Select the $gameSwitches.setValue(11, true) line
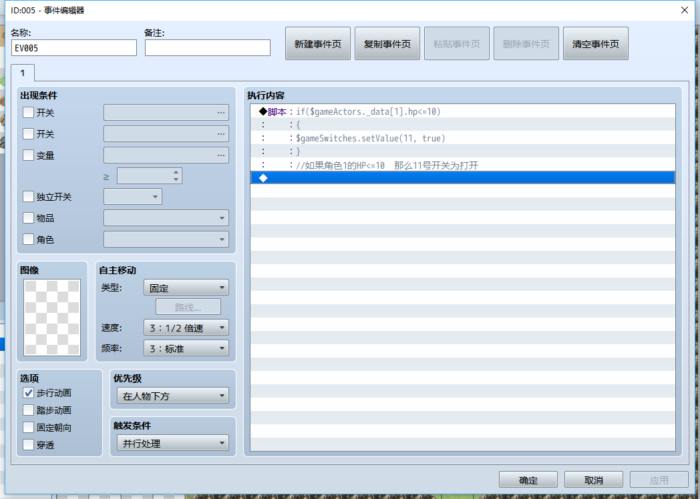700x499 pixels. [463, 138]
